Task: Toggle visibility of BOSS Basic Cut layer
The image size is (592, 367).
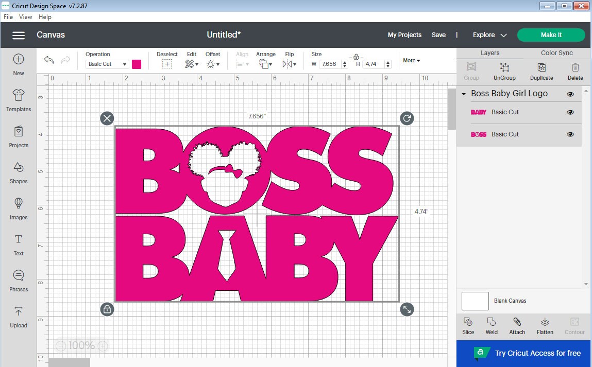Action: click(570, 134)
